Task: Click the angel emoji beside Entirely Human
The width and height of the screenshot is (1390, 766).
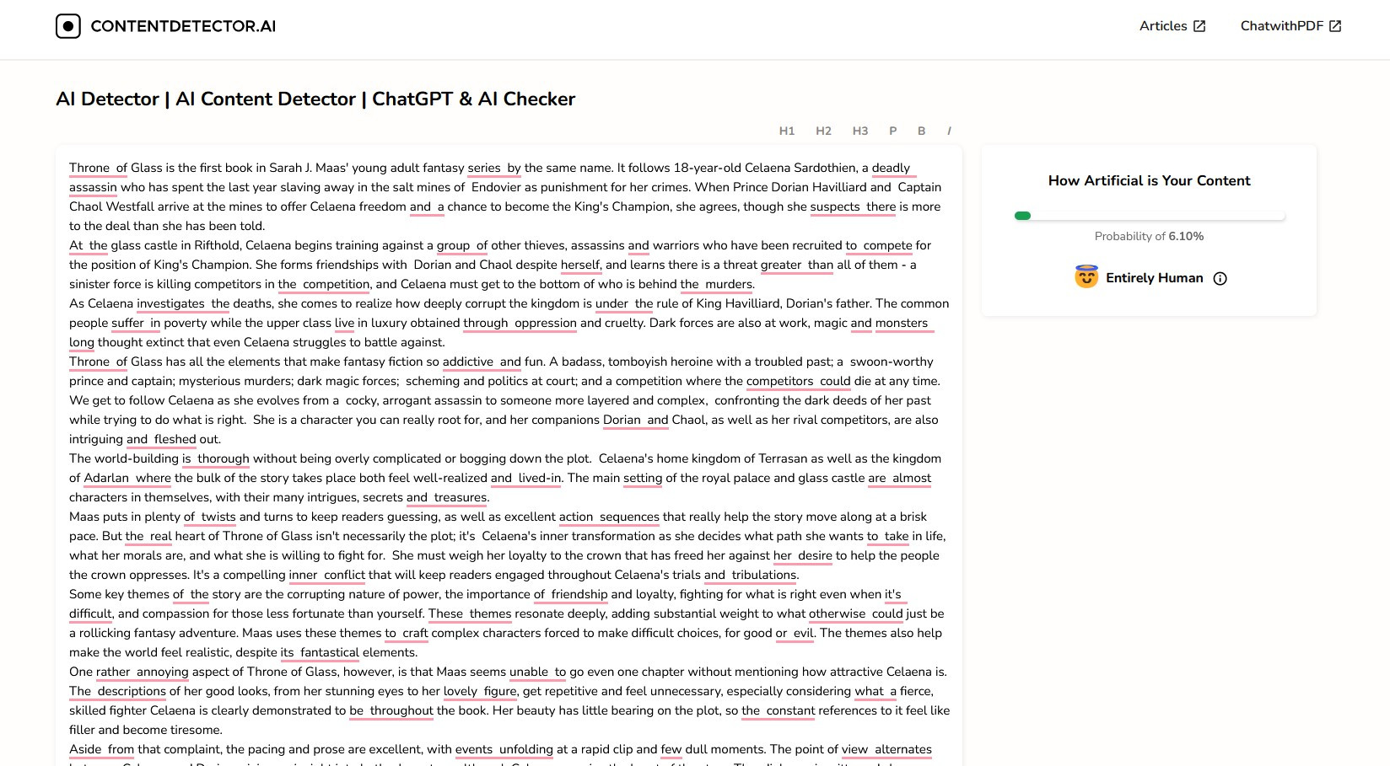Action: tap(1086, 276)
